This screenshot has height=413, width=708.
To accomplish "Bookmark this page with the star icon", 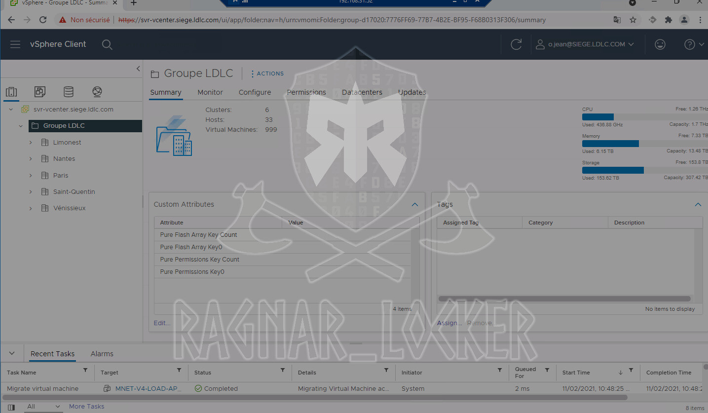I will (633, 20).
